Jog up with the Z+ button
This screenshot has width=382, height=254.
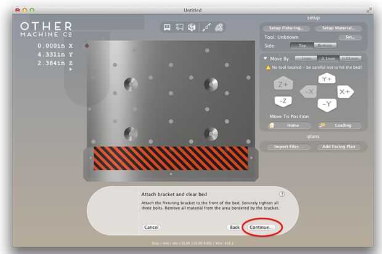point(283,84)
